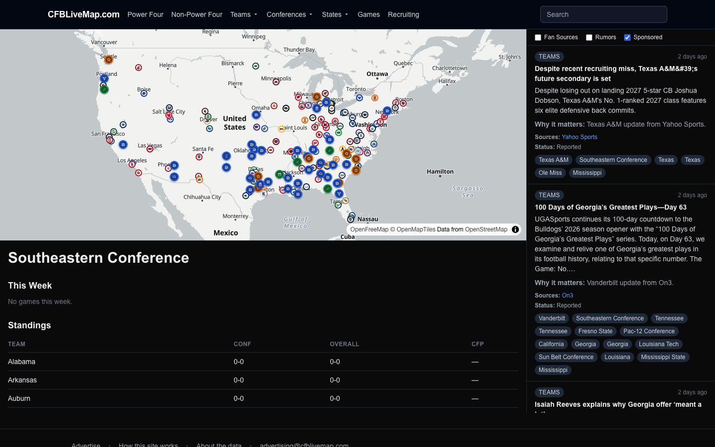Select the blue team marker south of Toronto
Image resolution: width=715 pixels, height=447 pixels.
(x=359, y=98)
